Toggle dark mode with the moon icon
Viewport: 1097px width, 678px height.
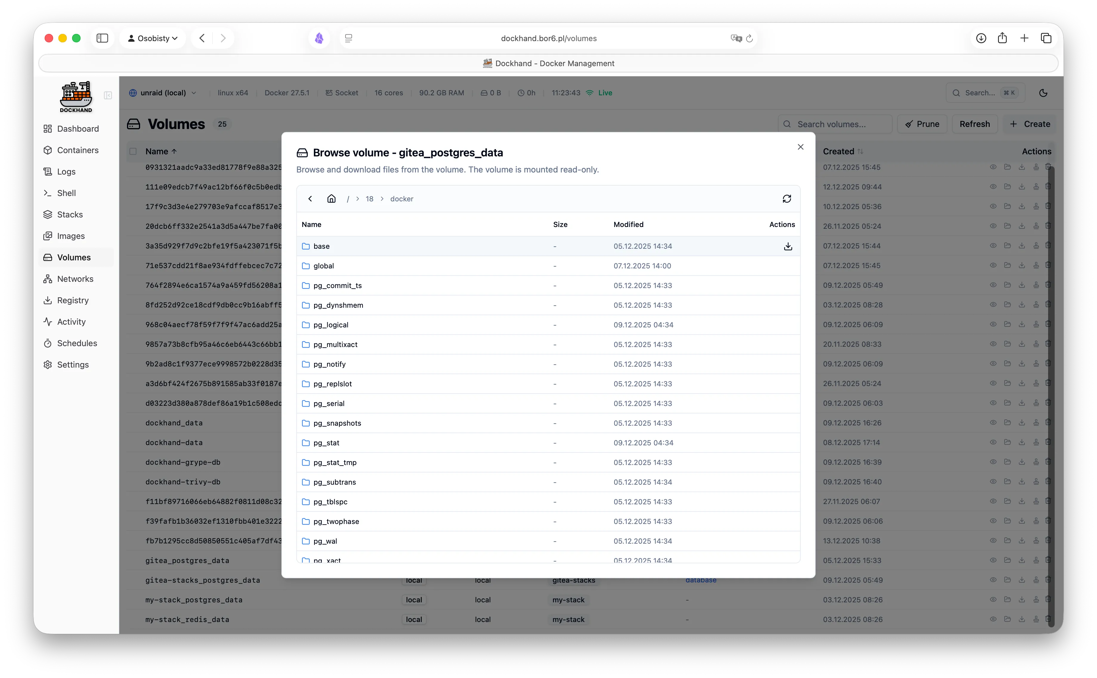click(x=1043, y=93)
